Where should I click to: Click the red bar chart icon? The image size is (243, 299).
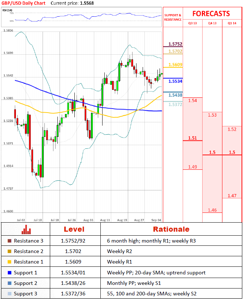pos(26,229)
